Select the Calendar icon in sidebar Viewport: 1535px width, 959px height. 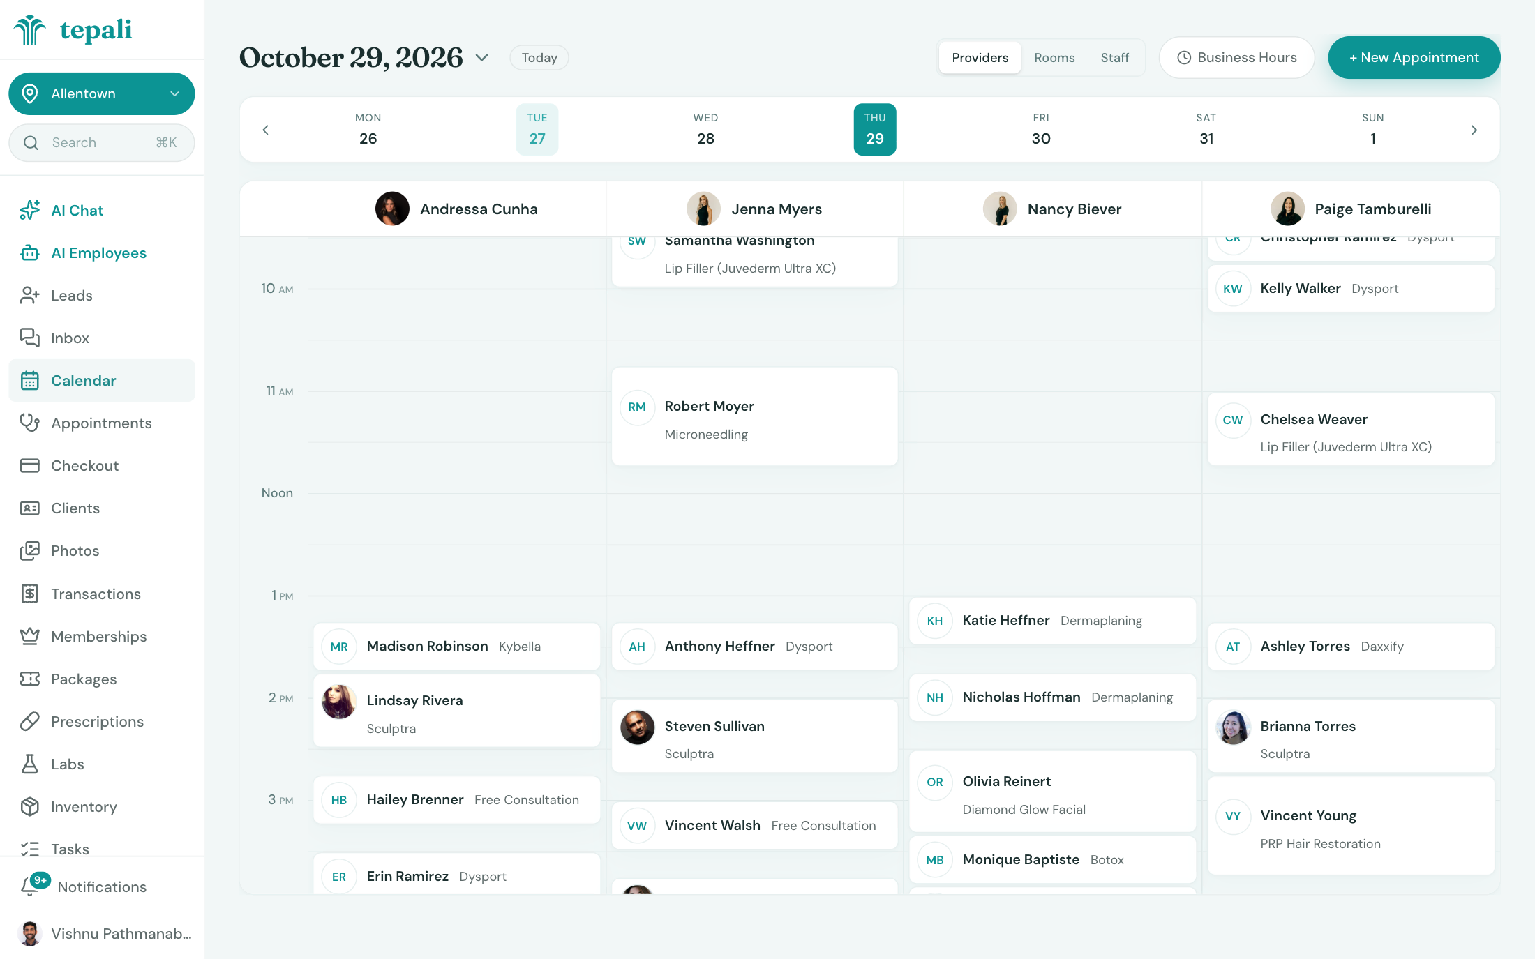point(29,380)
